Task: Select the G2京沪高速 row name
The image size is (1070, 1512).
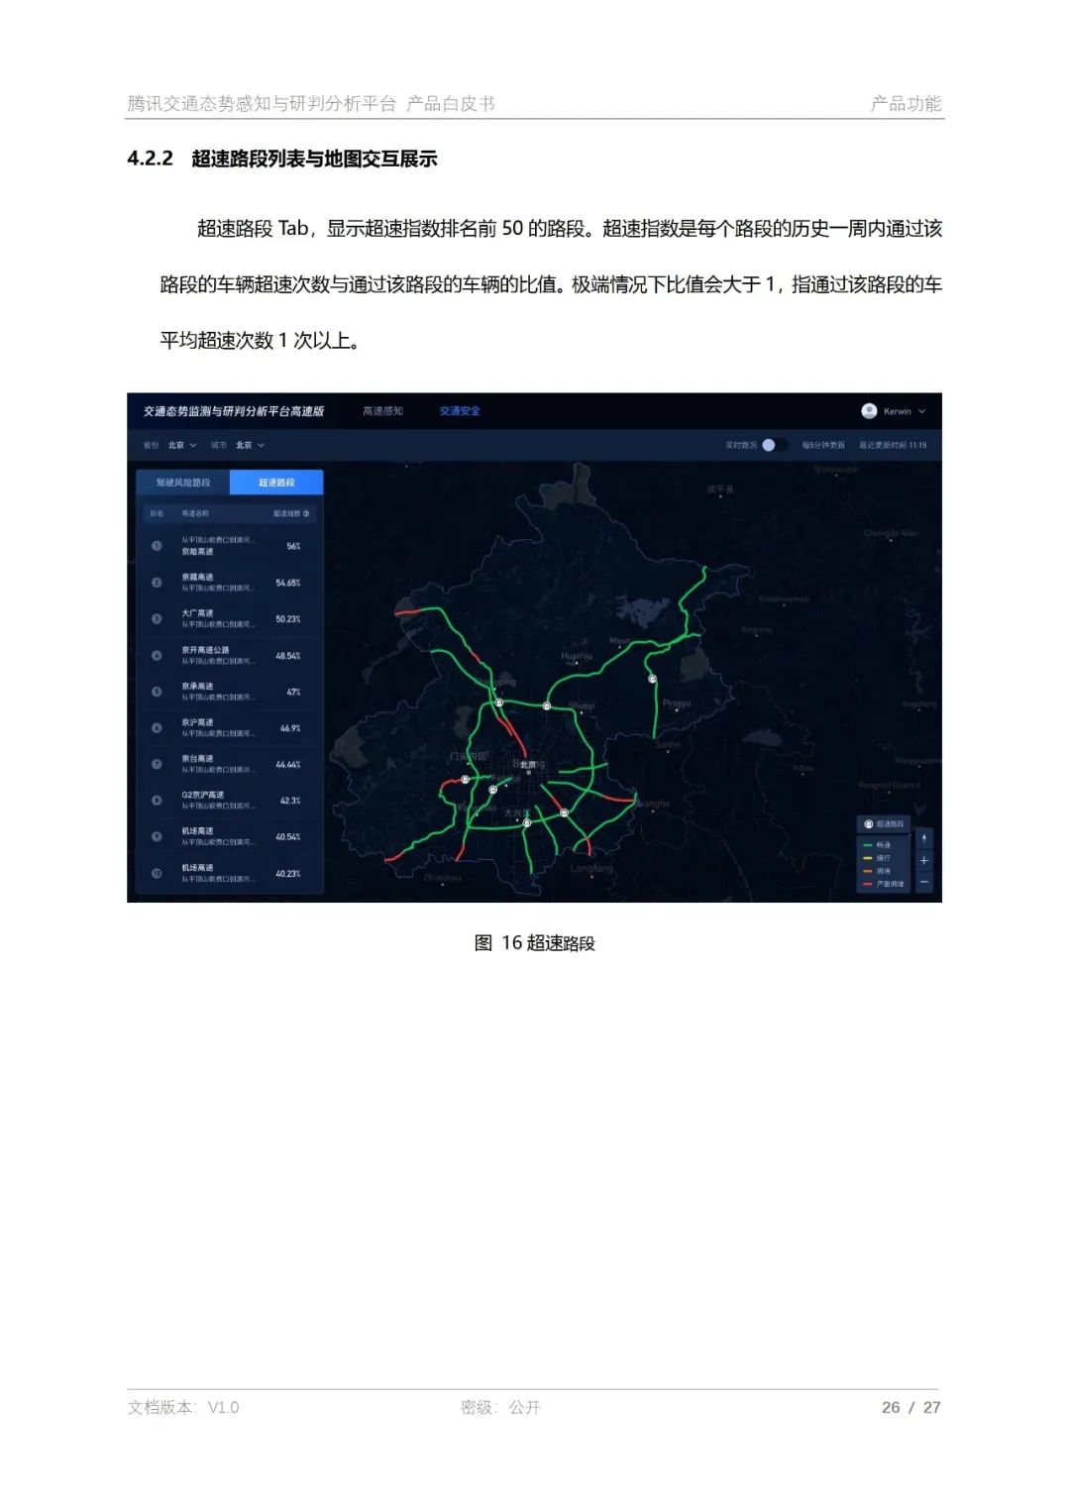Action: click(x=203, y=795)
